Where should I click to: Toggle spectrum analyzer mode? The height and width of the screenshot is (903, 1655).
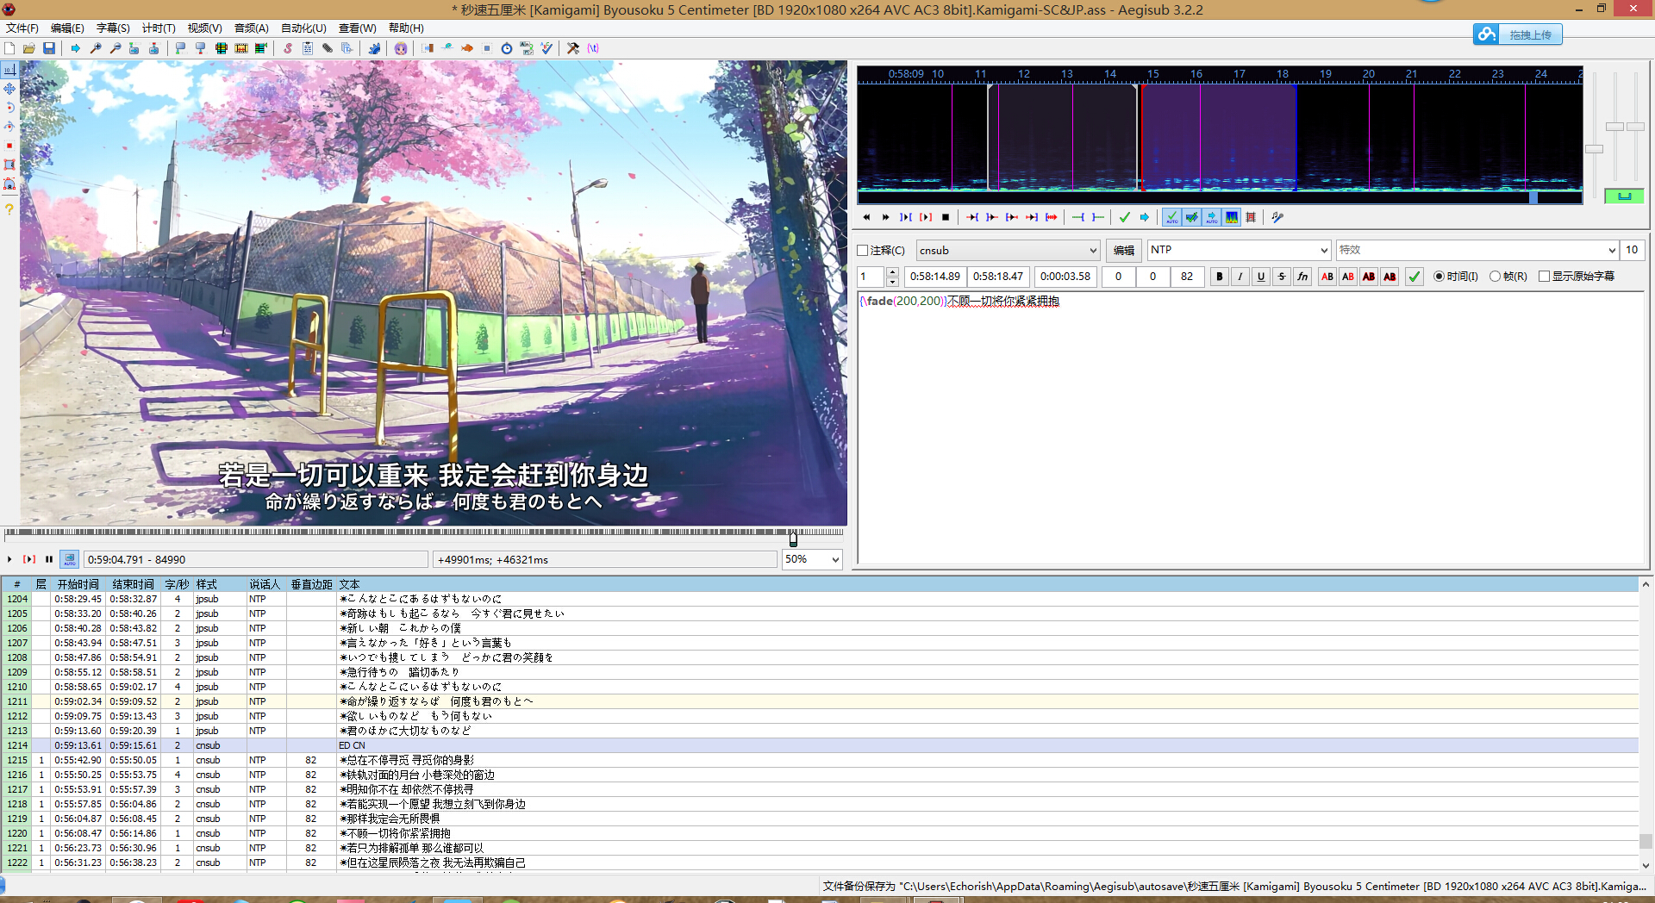1231,217
